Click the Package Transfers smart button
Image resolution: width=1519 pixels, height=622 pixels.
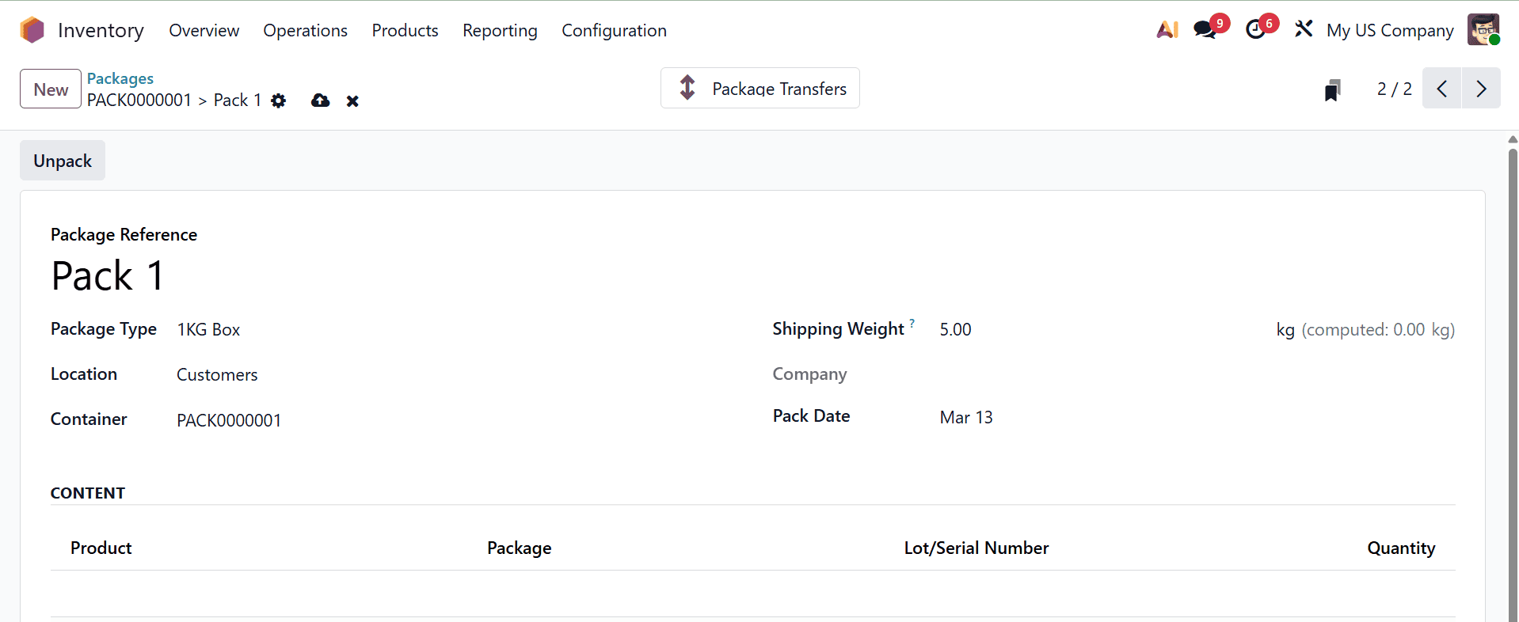(x=759, y=88)
